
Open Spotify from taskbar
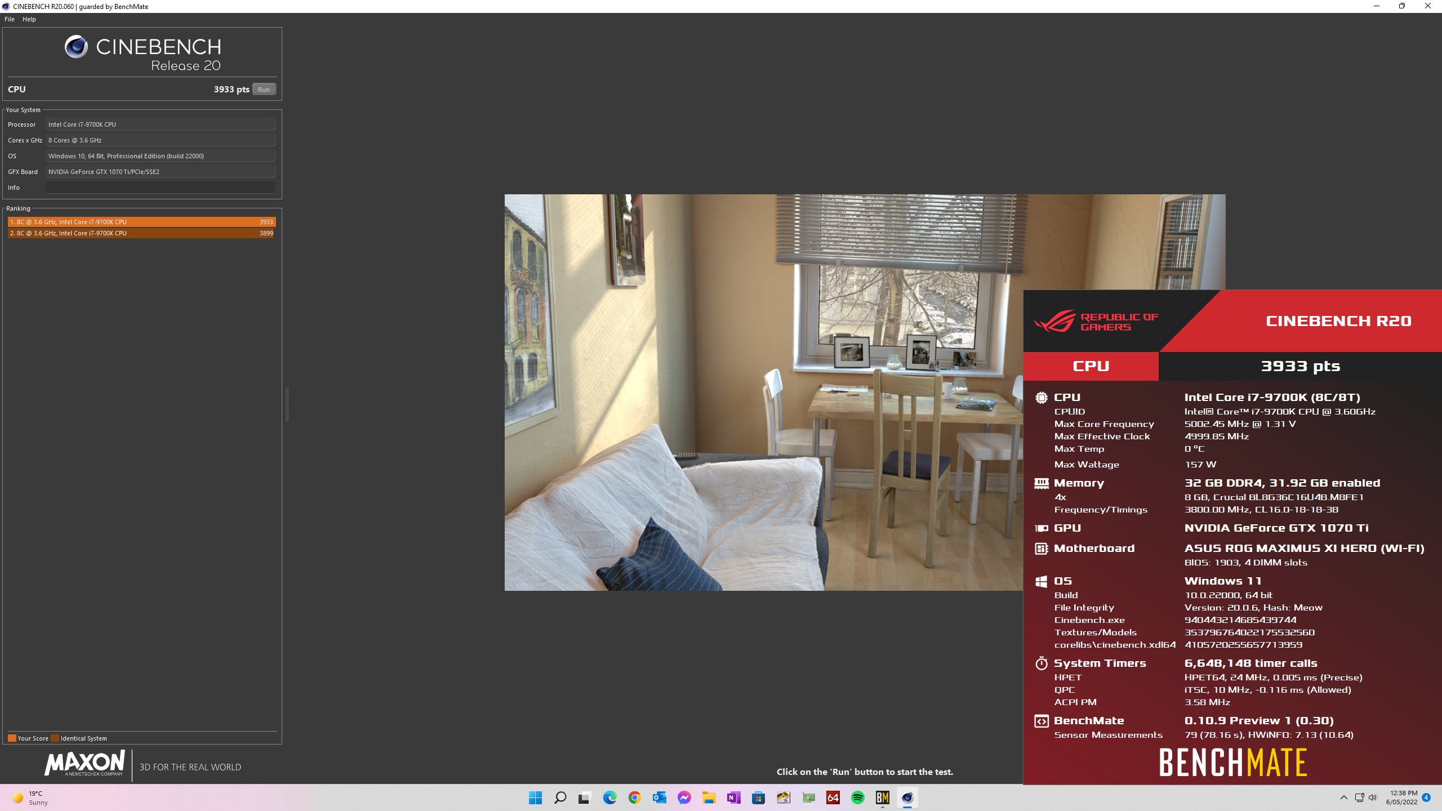857,797
